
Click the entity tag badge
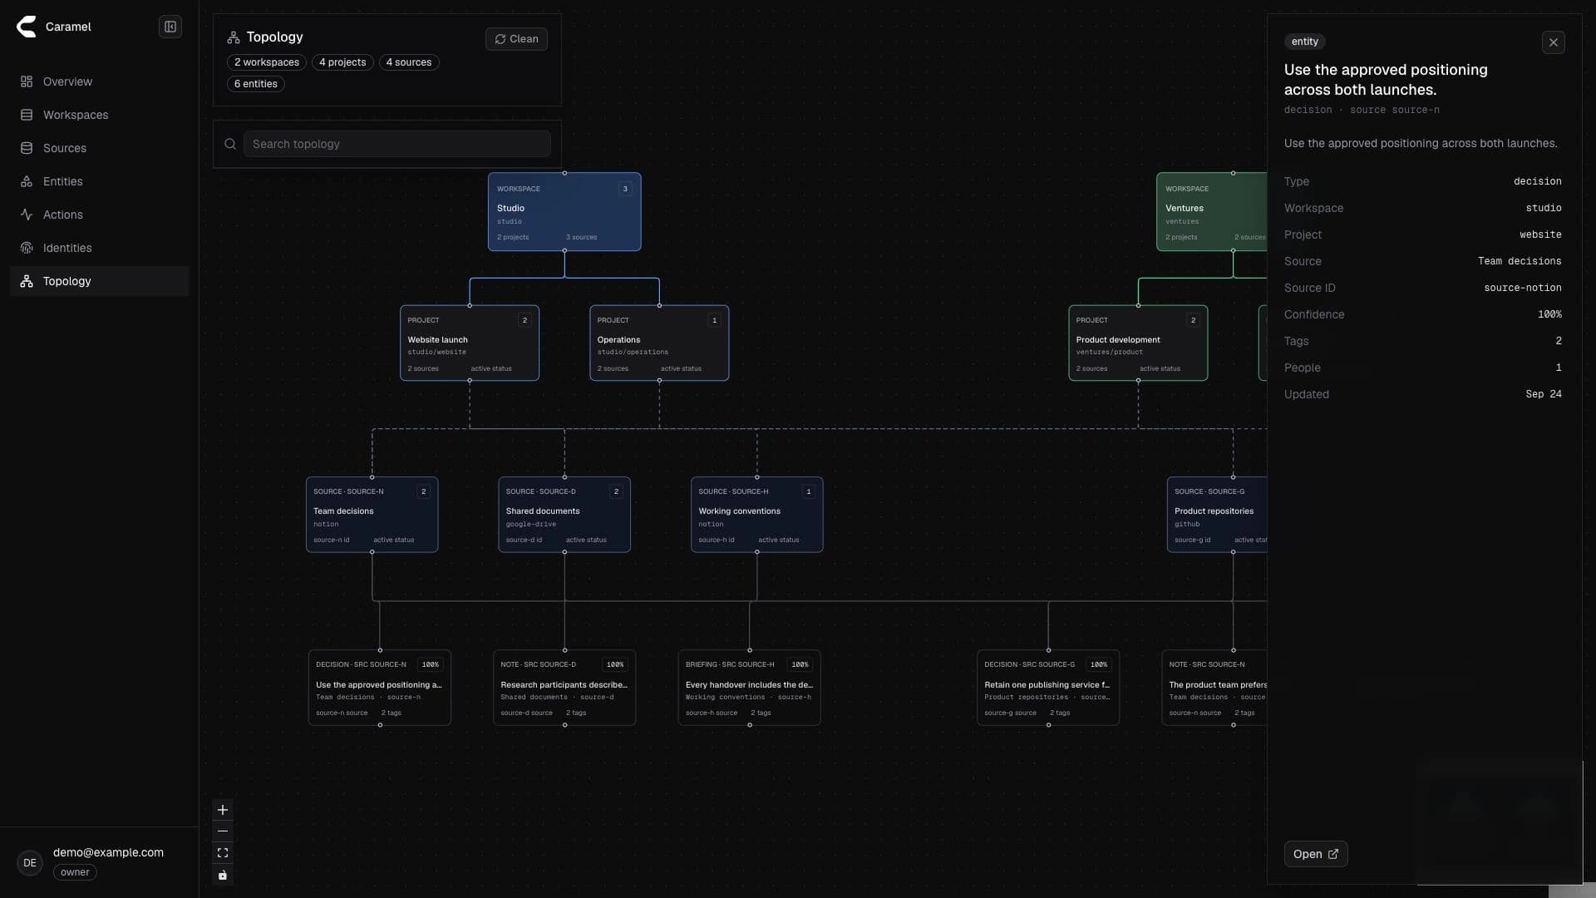click(x=1304, y=42)
